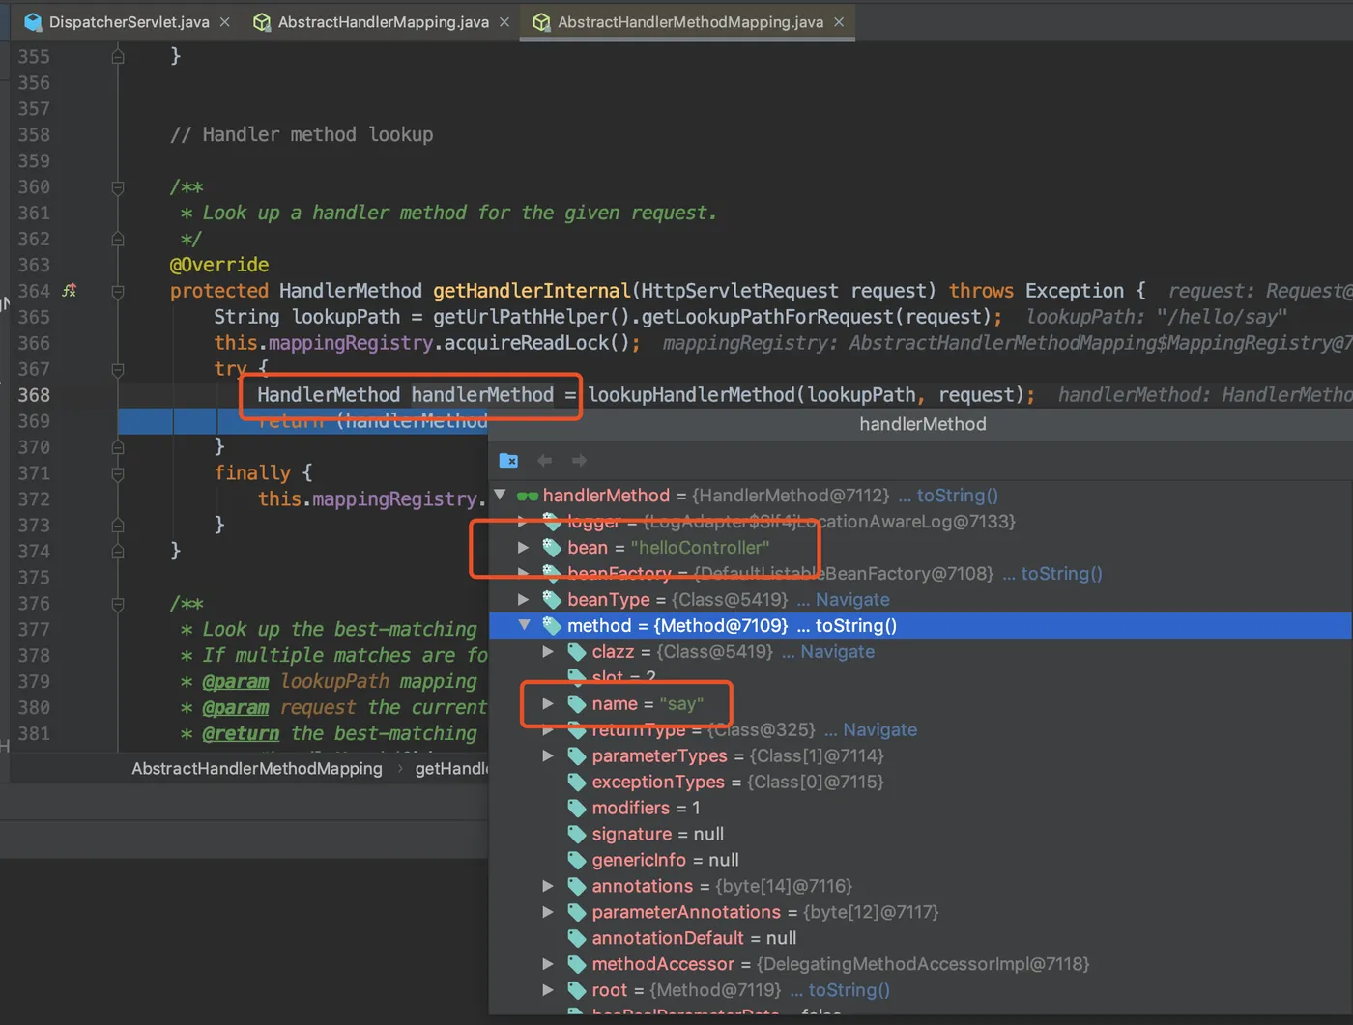Click the forward arrow in handlerMethod popup
The height and width of the screenshot is (1025, 1353).
coord(579,461)
